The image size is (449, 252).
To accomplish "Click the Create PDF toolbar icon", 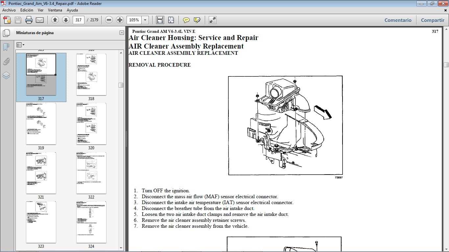I will [x=7, y=20].
